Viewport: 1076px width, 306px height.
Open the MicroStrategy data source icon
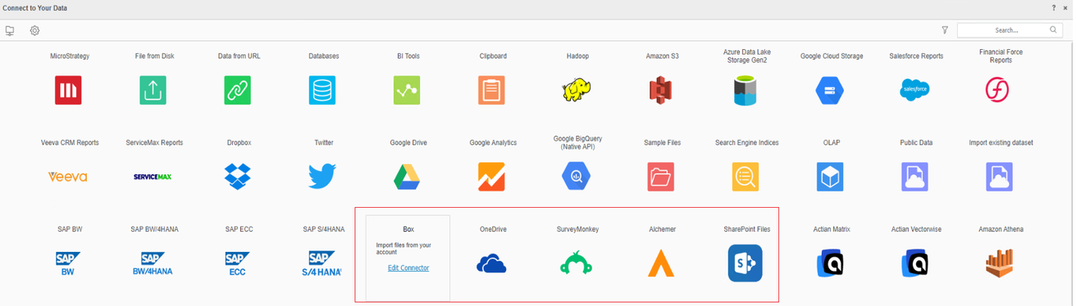click(x=68, y=90)
